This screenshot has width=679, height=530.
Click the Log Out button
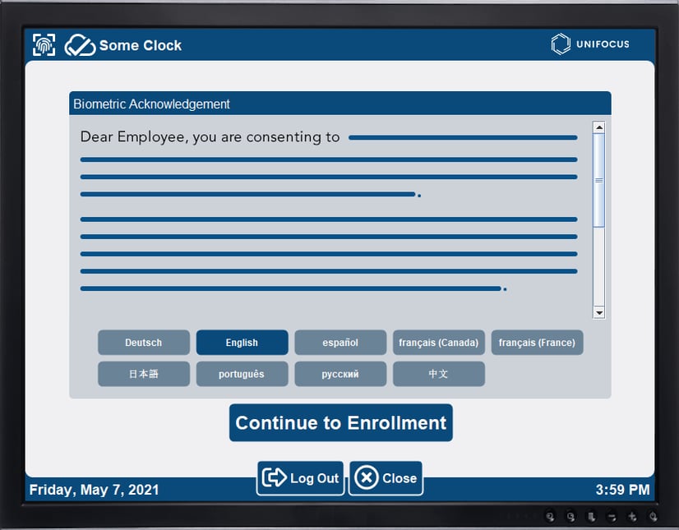click(300, 477)
